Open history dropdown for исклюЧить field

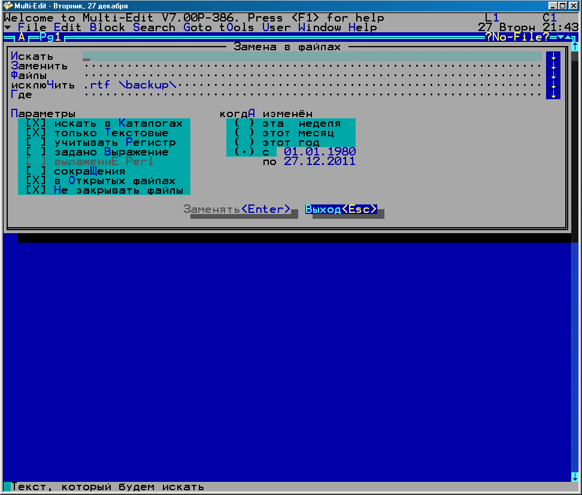pyautogui.click(x=553, y=85)
